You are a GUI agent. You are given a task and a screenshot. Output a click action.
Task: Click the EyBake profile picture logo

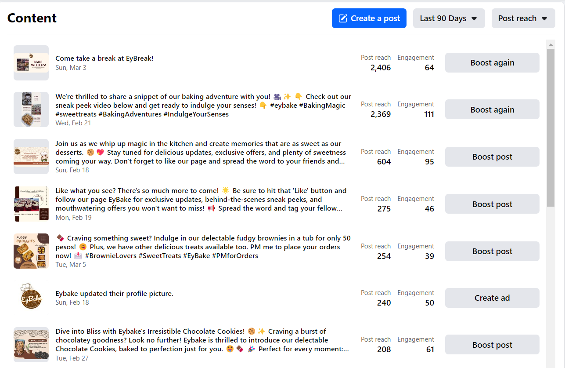click(x=31, y=298)
